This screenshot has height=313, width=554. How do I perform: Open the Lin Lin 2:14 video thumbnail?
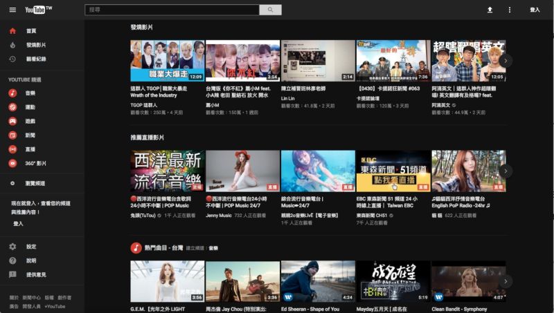tap(318, 61)
